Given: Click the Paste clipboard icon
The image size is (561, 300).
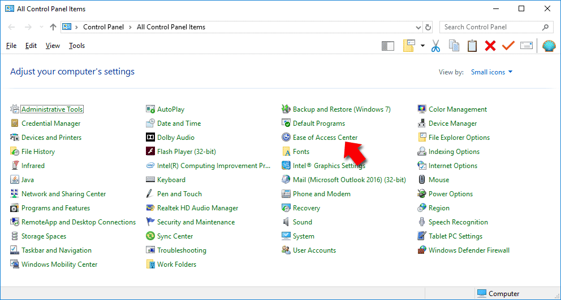Looking at the screenshot, I should (472, 46).
